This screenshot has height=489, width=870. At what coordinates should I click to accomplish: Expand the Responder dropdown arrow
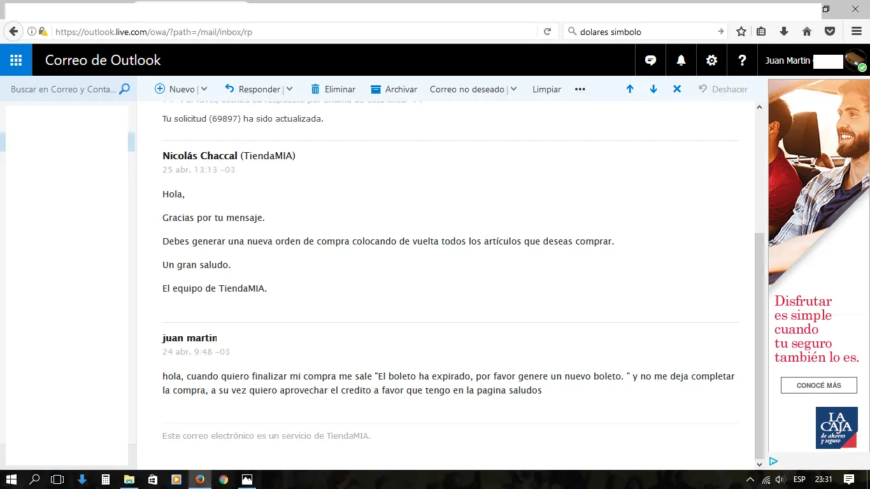point(289,89)
